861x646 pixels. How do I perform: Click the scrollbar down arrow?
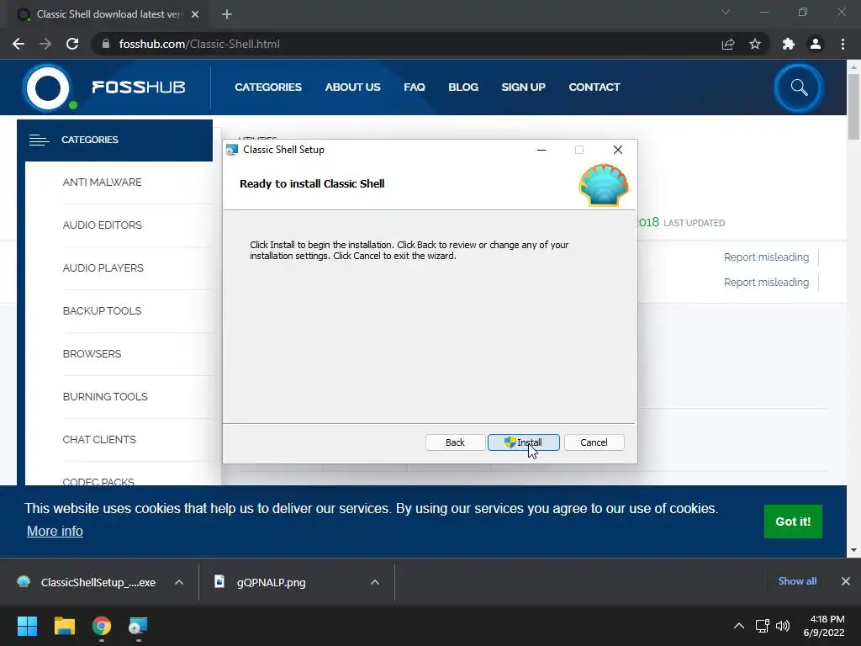(x=853, y=550)
